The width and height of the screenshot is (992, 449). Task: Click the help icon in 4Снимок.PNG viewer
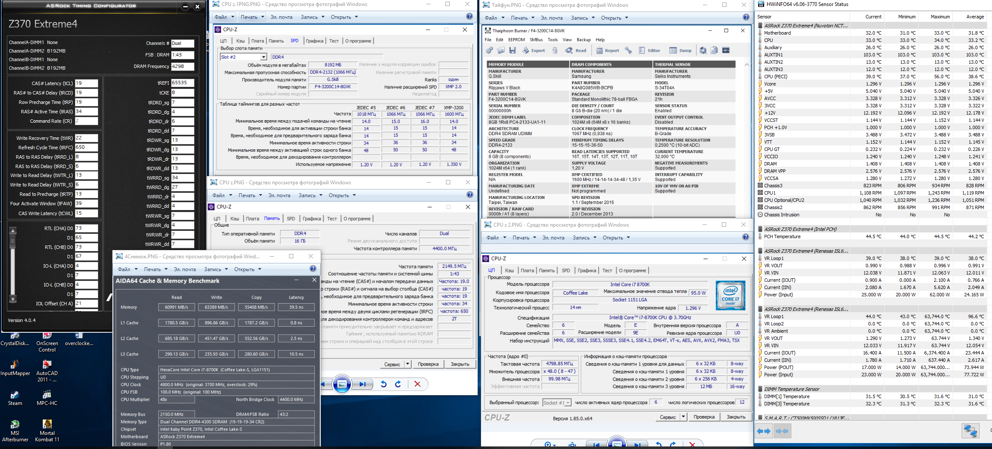pos(313,269)
